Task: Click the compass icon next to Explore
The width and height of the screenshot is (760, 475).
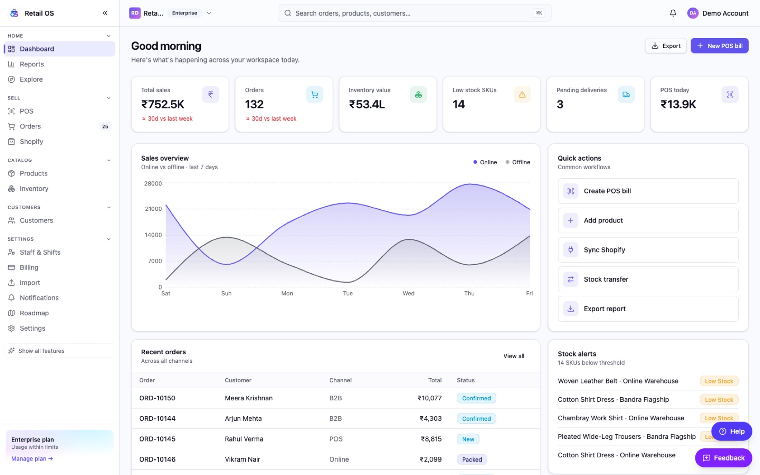Action: (11, 79)
